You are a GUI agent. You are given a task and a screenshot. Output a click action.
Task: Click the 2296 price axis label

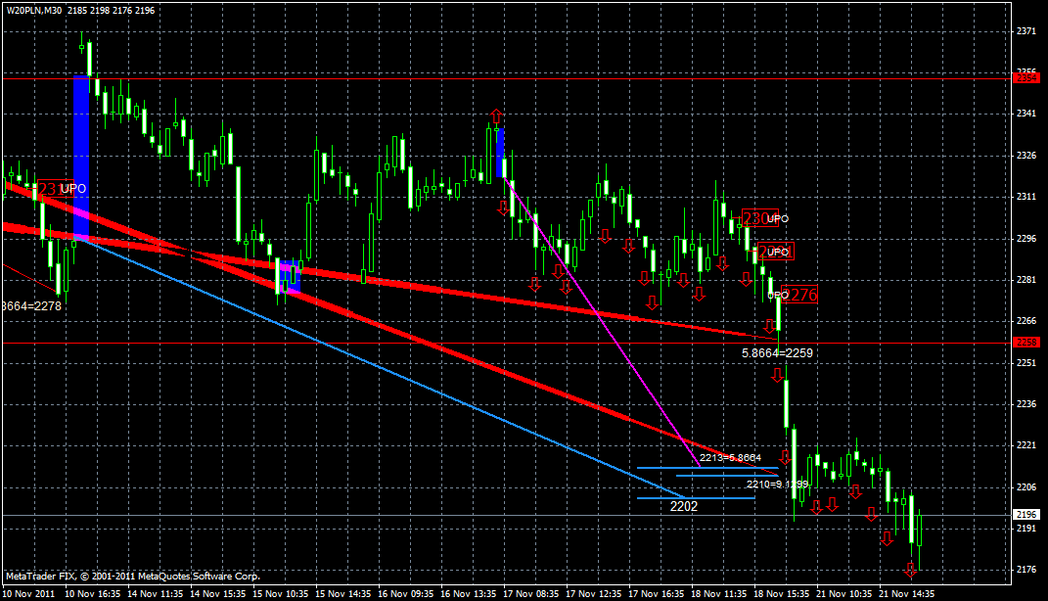click(x=1025, y=238)
